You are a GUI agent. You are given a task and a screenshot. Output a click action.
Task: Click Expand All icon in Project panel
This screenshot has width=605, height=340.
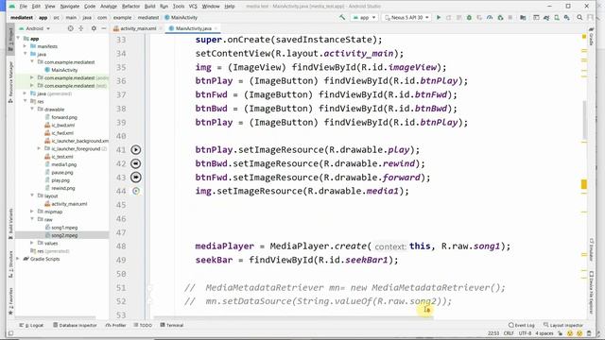point(81,28)
